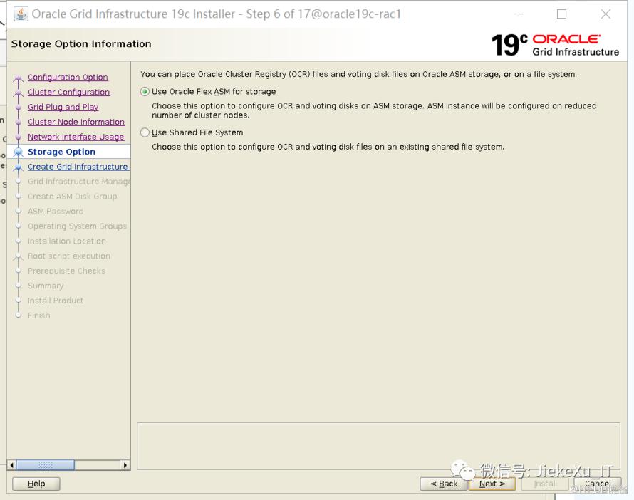Image resolution: width=634 pixels, height=500 pixels.
Task: Go to Network Interface Usage step
Action: click(76, 137)
